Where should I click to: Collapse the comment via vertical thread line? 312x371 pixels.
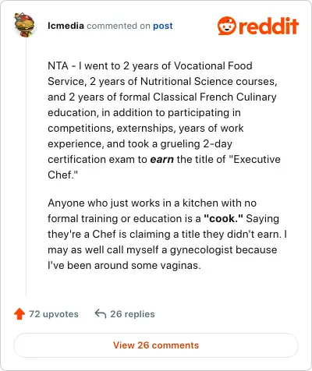(26, 166)
